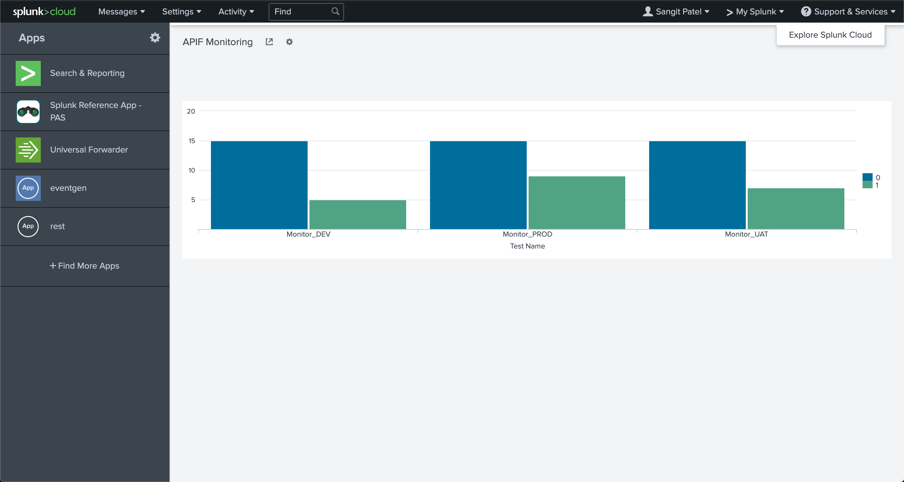904x482 pixels.
Task: Select Explore Splunk Cloud menu item
Action: 830,35
